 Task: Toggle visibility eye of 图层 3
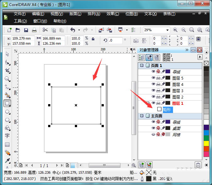click(153, 90)
